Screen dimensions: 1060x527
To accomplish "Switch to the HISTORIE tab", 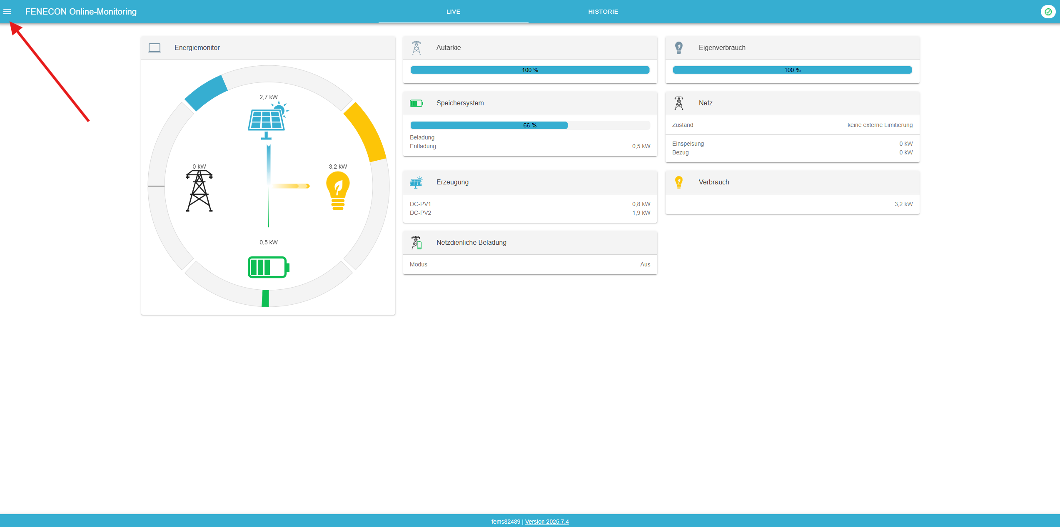I will coord(603,12).
